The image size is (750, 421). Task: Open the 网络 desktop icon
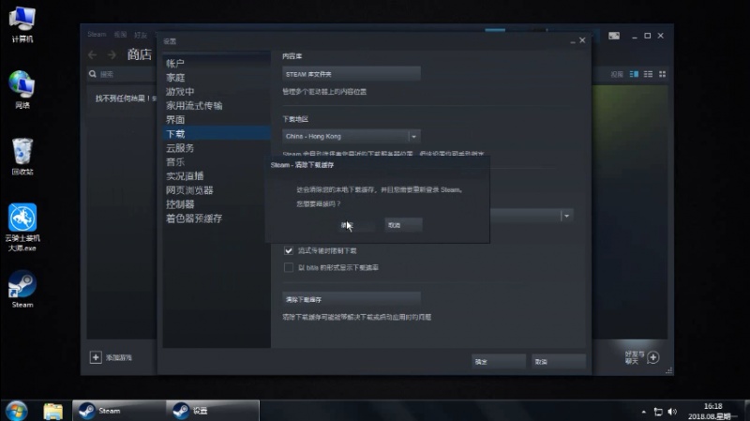22,90
